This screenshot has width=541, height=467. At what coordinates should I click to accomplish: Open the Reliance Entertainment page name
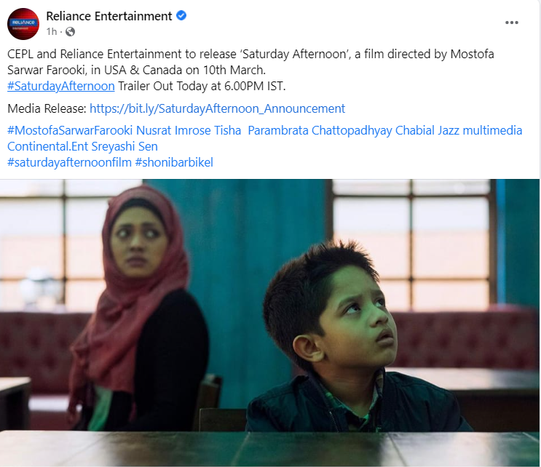click(109, 16)
